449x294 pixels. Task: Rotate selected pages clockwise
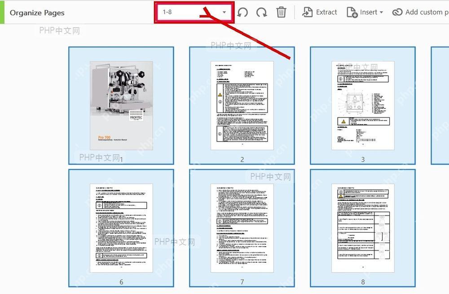click(x=262, y=12)
